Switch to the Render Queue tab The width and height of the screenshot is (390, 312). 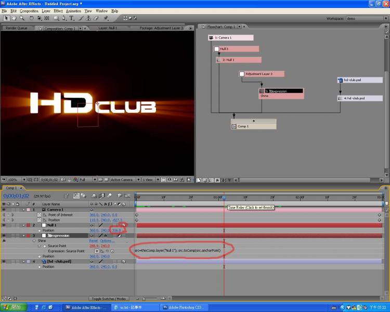coord(17,28)
